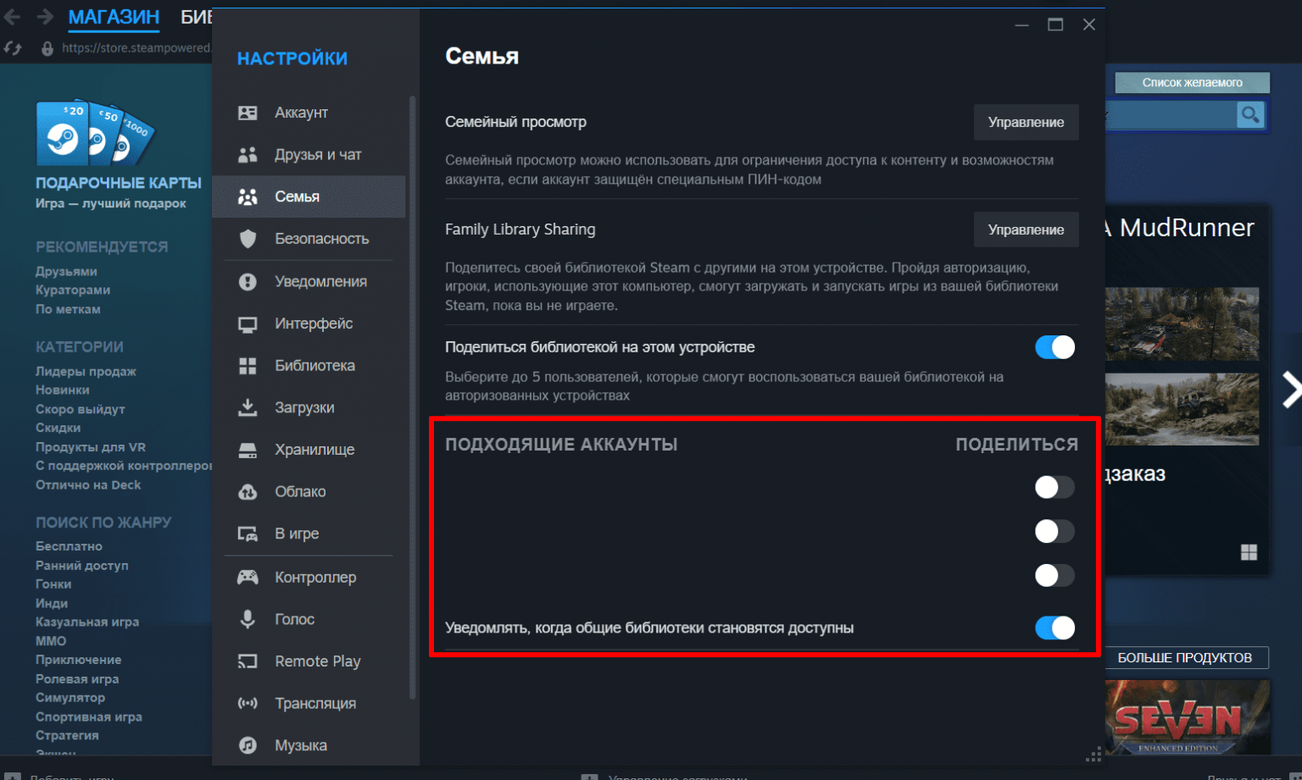Switch to the Interface settings section
The height and width of the screenshot is (780, 1302).
pos(314,324)
